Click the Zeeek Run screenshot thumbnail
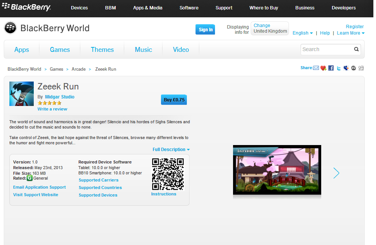This screenshot has width=376, height=245. coord(277,170)
